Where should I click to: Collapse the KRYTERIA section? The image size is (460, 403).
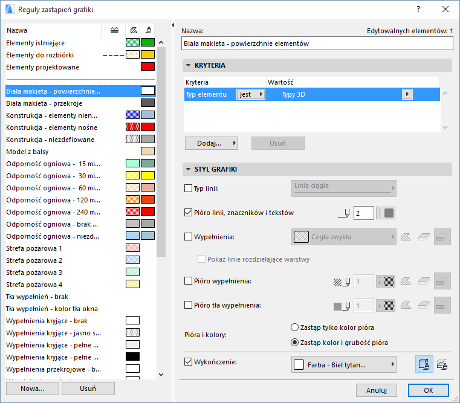pyautogui.click(x=189, y=65)
